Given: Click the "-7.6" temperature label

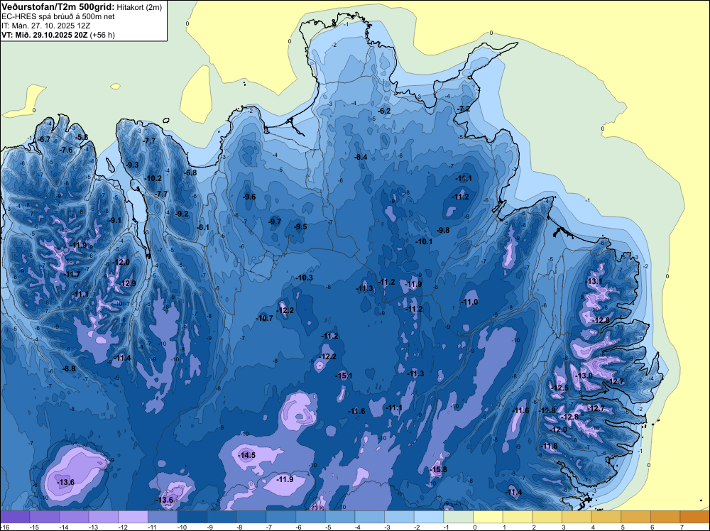Looking at the screenshot, I should (66, 150).
